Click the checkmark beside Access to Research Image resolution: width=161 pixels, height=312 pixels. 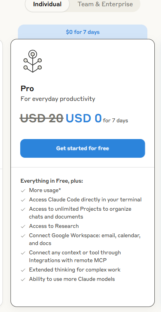[23, 226]
